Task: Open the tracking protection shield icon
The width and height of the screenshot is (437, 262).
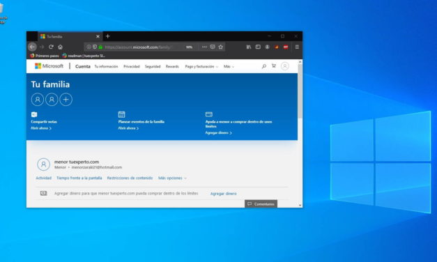Action: pos(95,47)
